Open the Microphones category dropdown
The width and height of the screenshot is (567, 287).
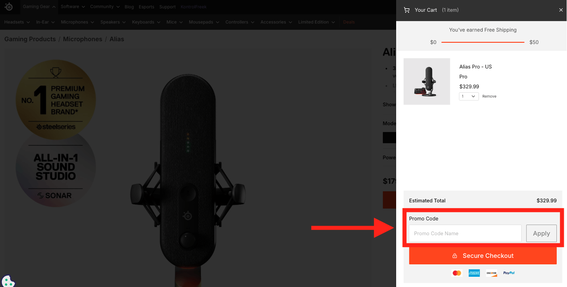click(x=77, y=22)
